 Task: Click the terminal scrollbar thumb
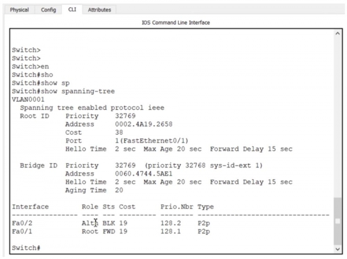(x=338, y=220)
